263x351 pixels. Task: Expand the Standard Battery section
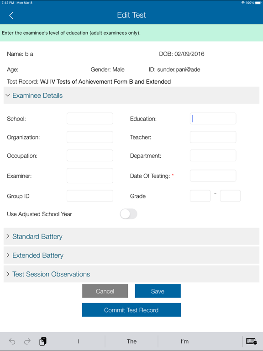[131, 236]
